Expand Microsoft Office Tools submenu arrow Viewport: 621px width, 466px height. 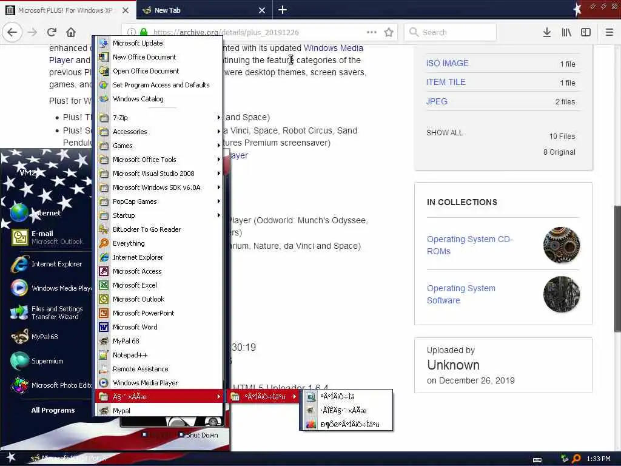(x=218, y=160)
